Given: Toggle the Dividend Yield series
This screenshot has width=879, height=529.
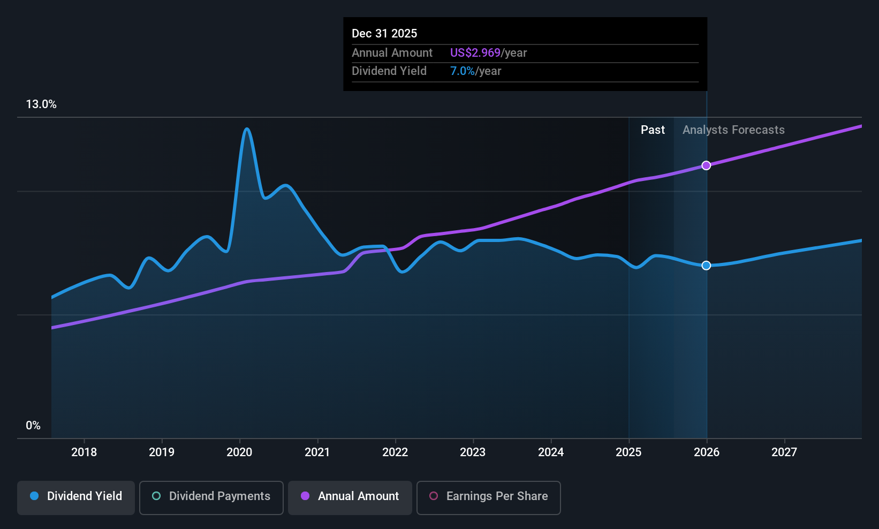Looking at the screenshot, I should pyautogui.click(x=76, y=498).
